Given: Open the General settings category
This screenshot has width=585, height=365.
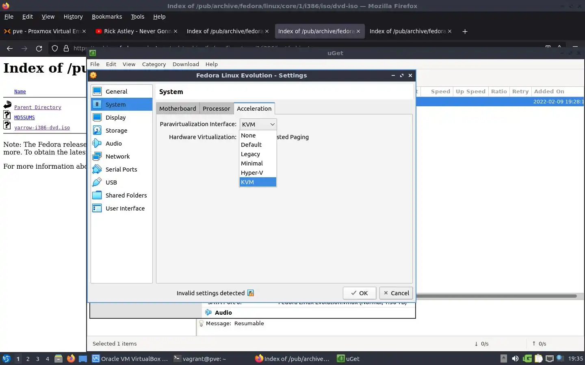Looking at the screenshot, I should (x=121, y=92).
